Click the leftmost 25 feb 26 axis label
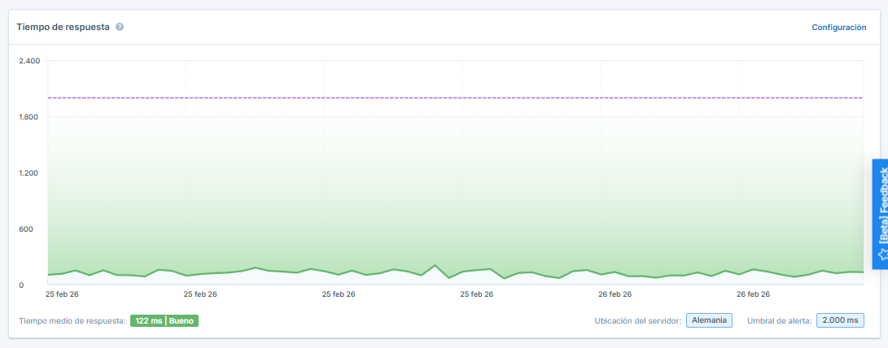This screenshot has width=888, height=348. pos(62,294)
